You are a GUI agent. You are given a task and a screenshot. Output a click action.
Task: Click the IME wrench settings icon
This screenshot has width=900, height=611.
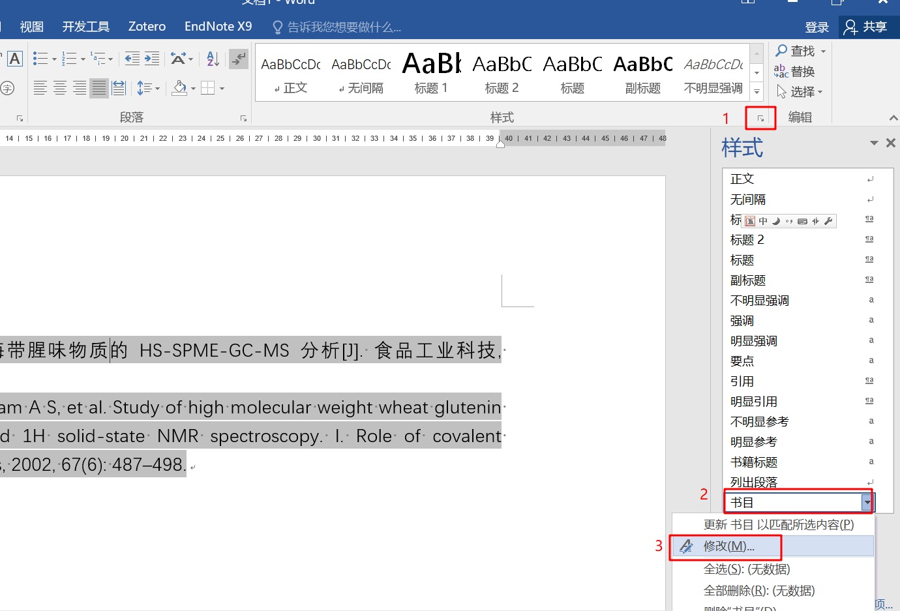click(828, 221)
